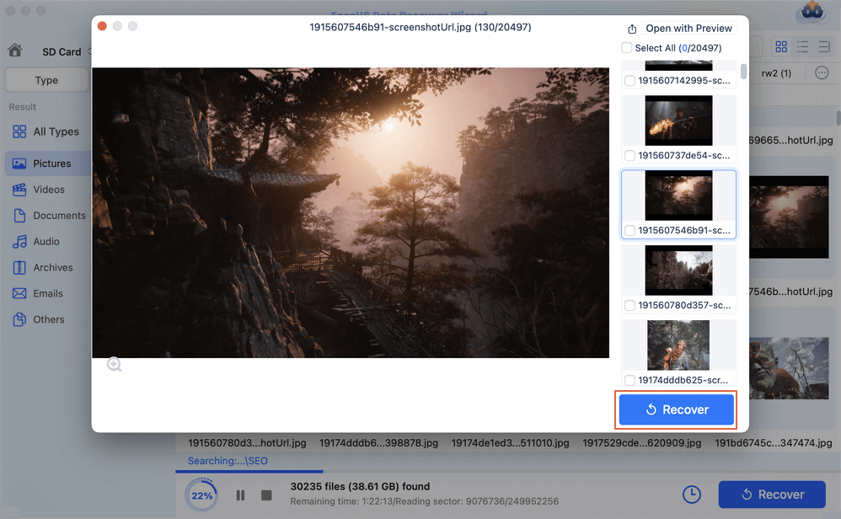Click file name 191bd6745c...347474.jpg
The image size is (841, 519).
point(774,443)
